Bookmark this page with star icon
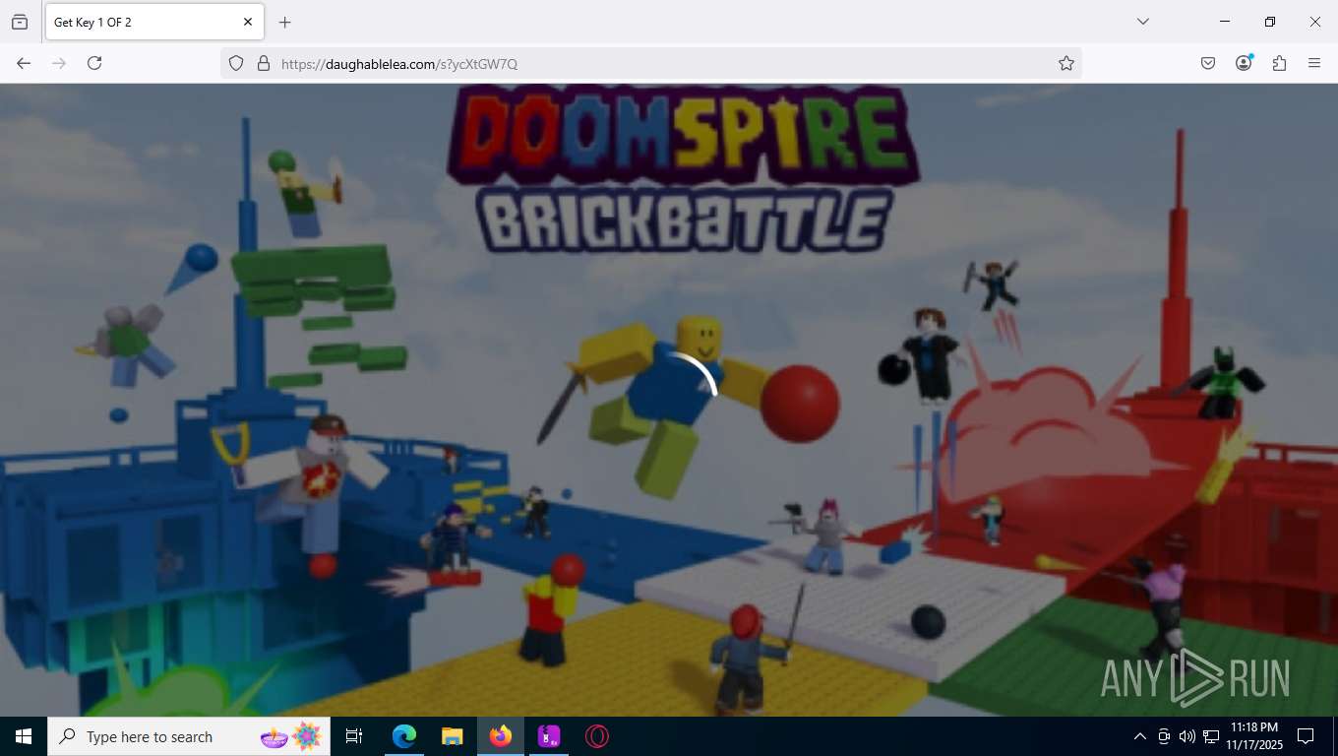The image size is (1338, 756). [x=1066, y=63]
